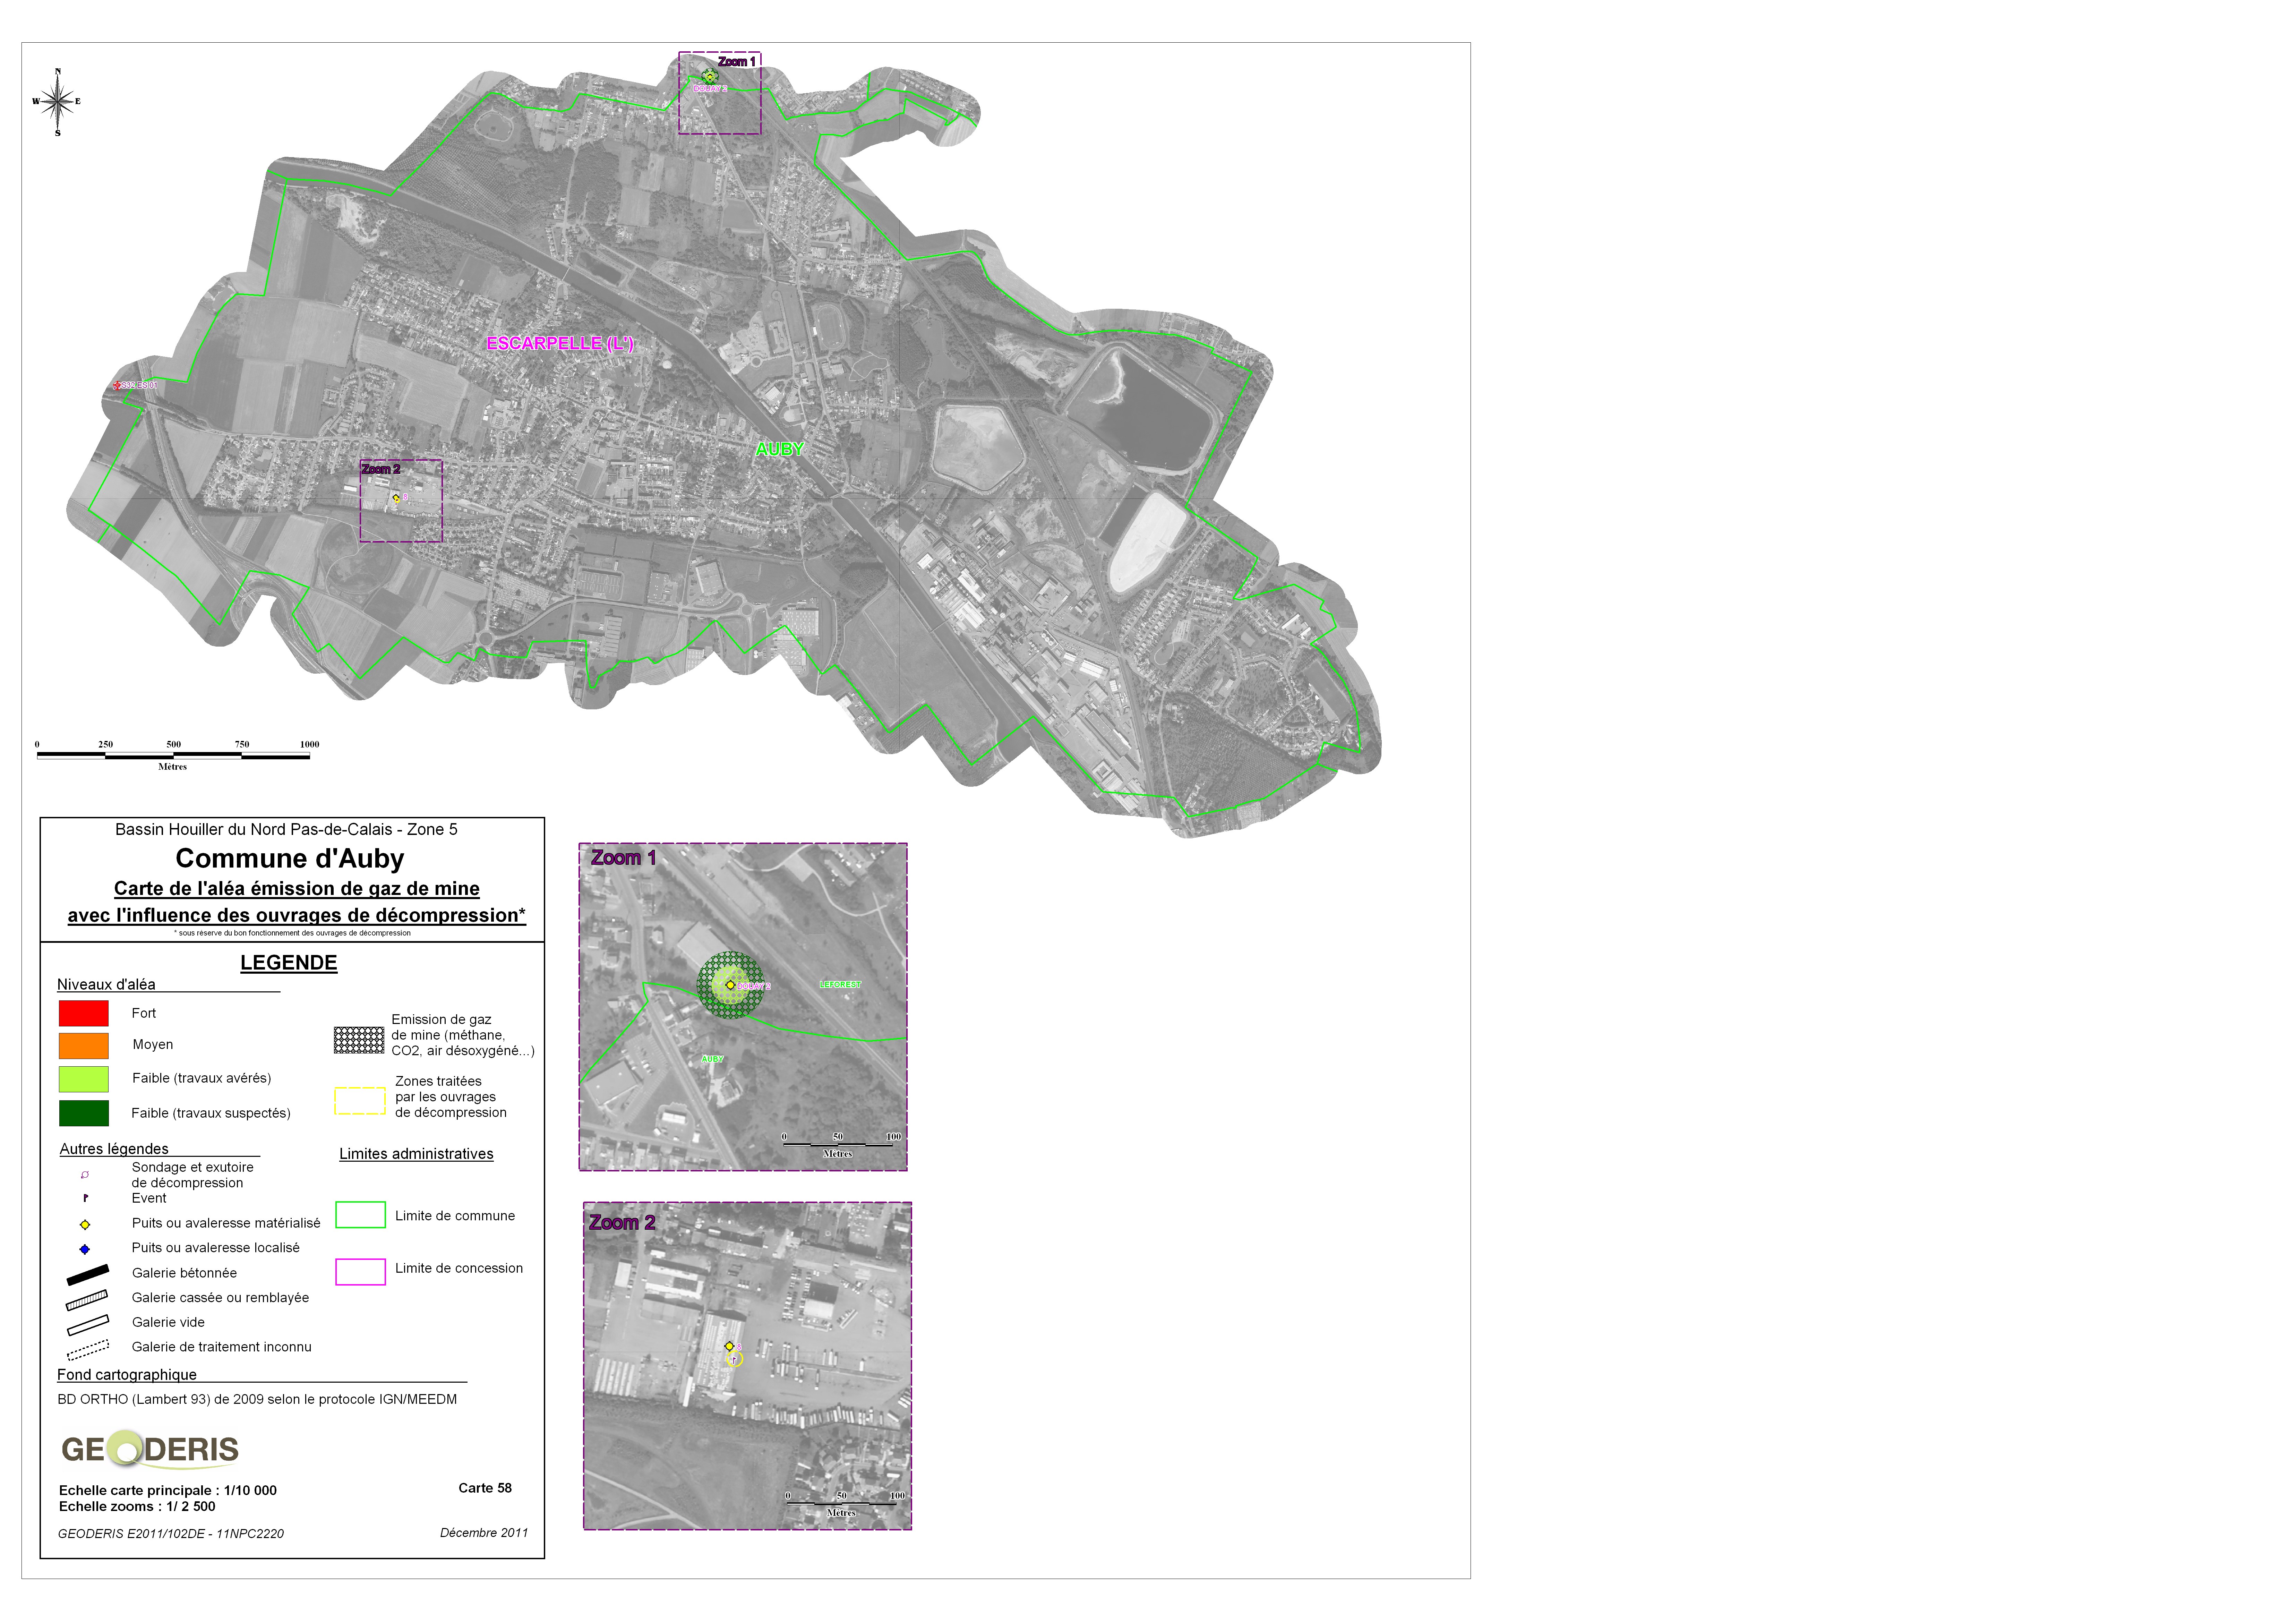The width and height of the screenshot is (2296, 1622).
Task: Click the Commune d'Auby title
Action: pyautogui.click(x=290, y=859)
